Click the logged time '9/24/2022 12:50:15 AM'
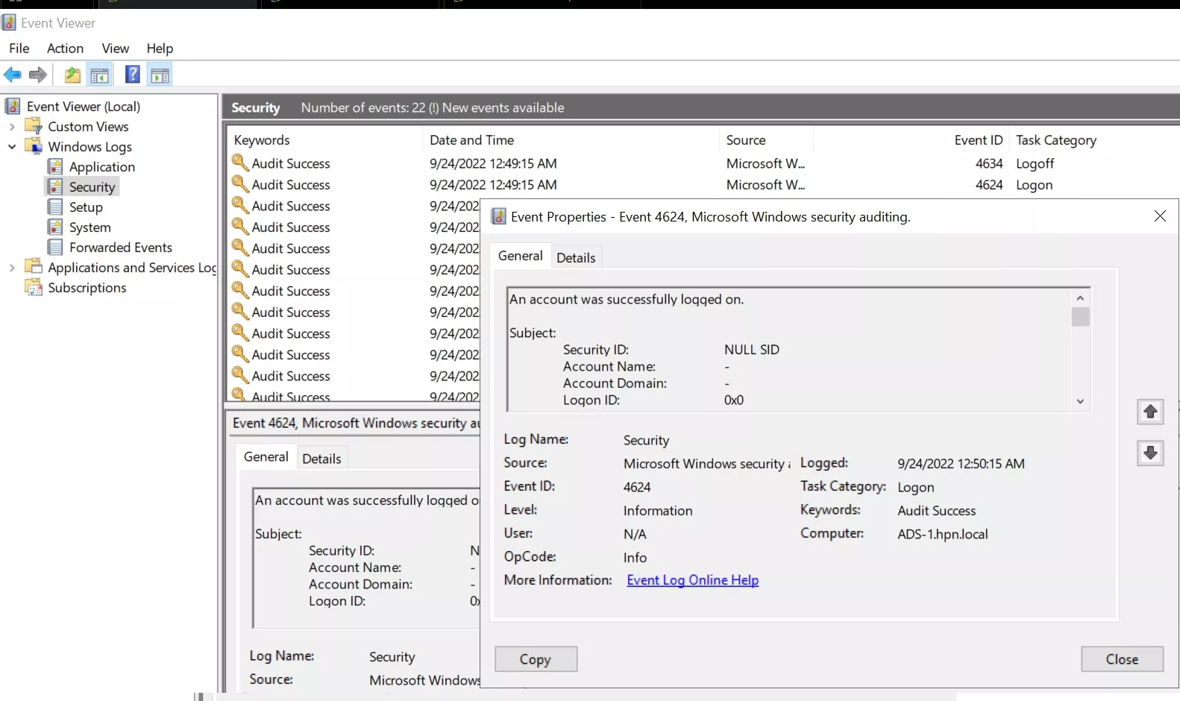The height and width of the screenshot is (701, 1180). coord(961,464)
